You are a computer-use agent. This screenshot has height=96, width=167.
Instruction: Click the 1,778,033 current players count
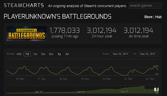(64, 30)
